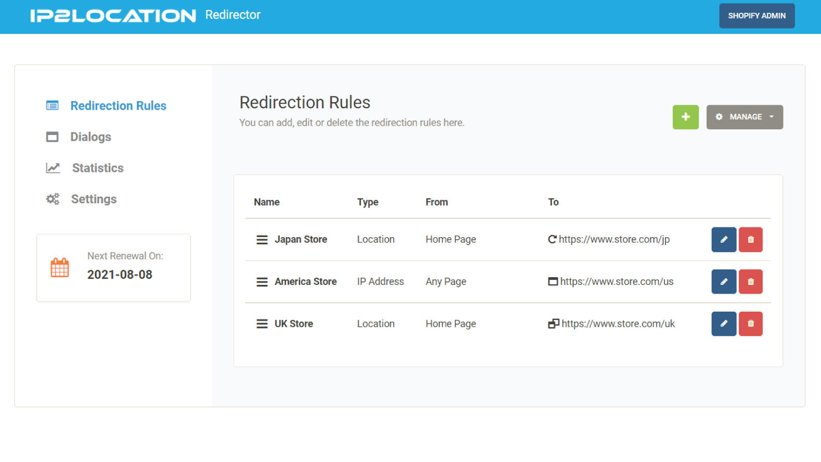Click the list icon beside Redirection Rules
Image resolution: width=821 pixels, height=462 pixels.
coord(52,105)
